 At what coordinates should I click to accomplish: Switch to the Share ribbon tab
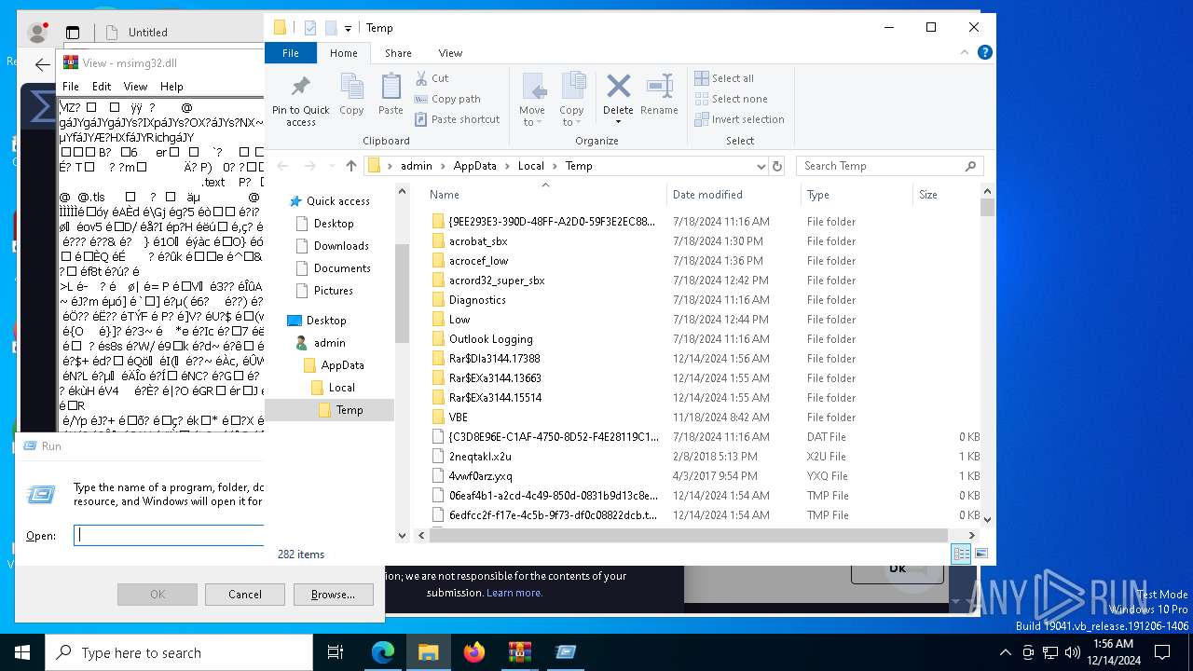pos(398,53)
